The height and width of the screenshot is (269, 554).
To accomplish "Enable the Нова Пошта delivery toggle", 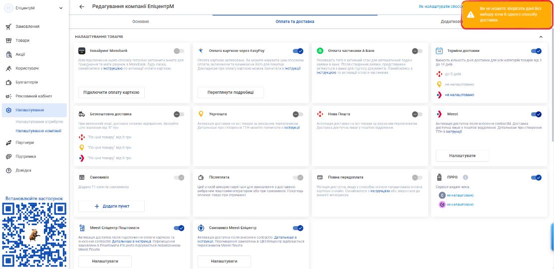I will coord(417,114).
